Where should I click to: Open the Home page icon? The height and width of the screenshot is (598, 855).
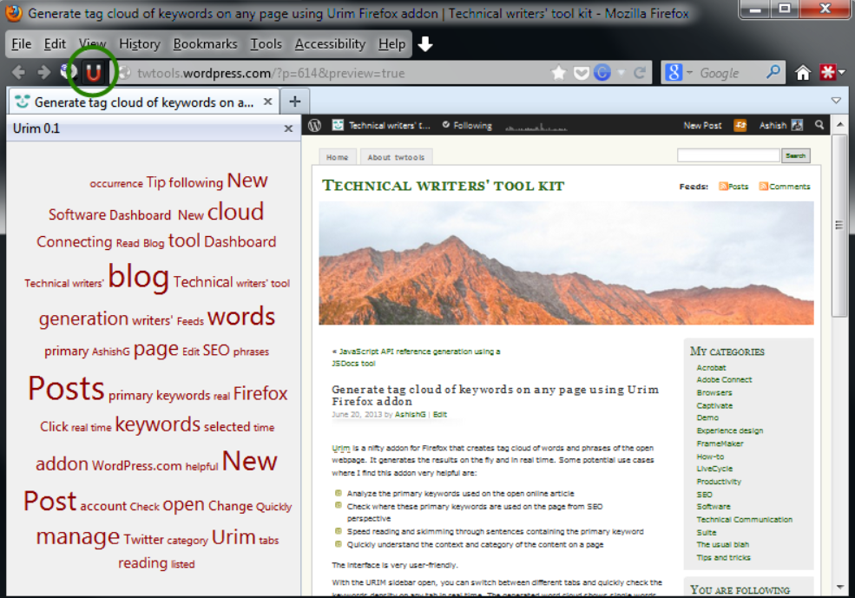(803, 73)
